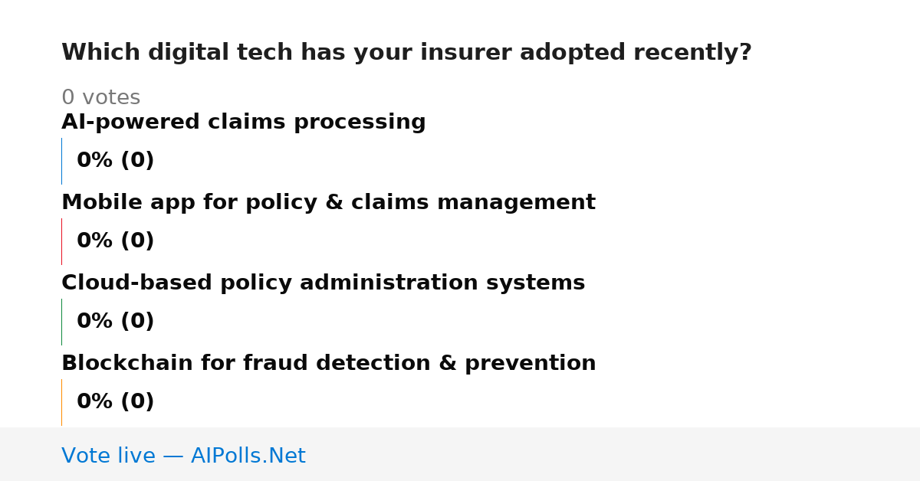Click the (0) vote count under Mobile app option

137,241
